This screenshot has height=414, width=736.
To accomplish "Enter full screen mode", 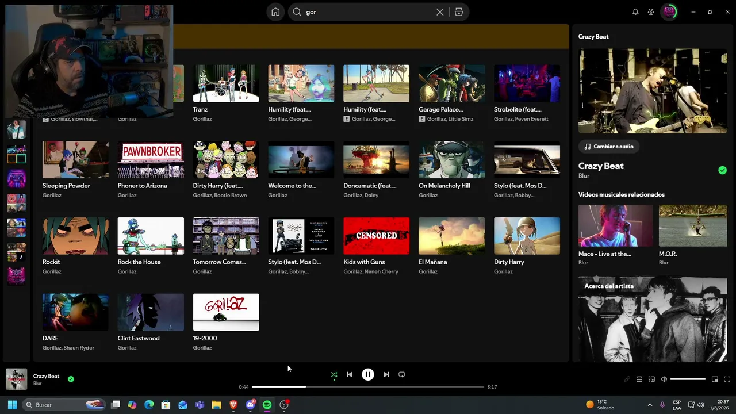I will (x=727, y=379).
